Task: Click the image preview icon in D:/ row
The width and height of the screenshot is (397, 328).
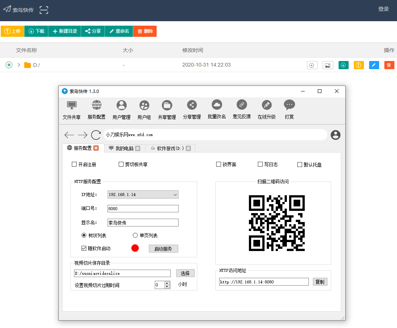Action: point(327,65)
